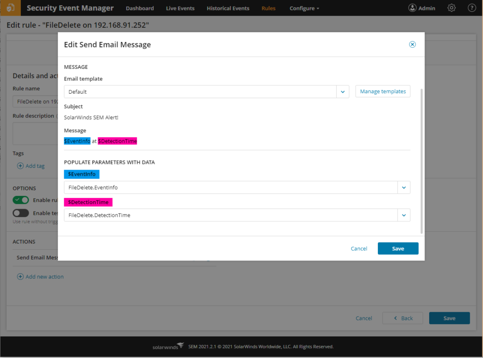Image resolution: width=483 pixels, height=358 pixels.
Task: Open the Configure menu
Action: click(x=304, y=8)
